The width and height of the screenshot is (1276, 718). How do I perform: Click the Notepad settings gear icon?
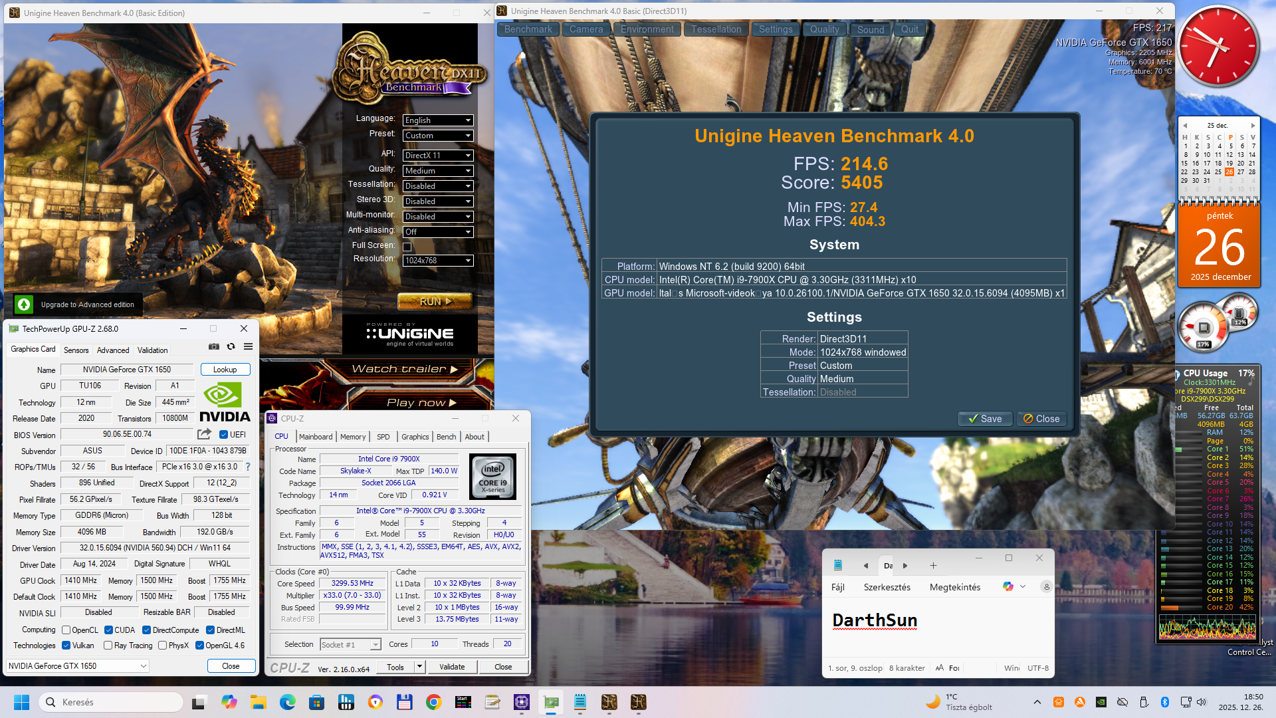1046,586
